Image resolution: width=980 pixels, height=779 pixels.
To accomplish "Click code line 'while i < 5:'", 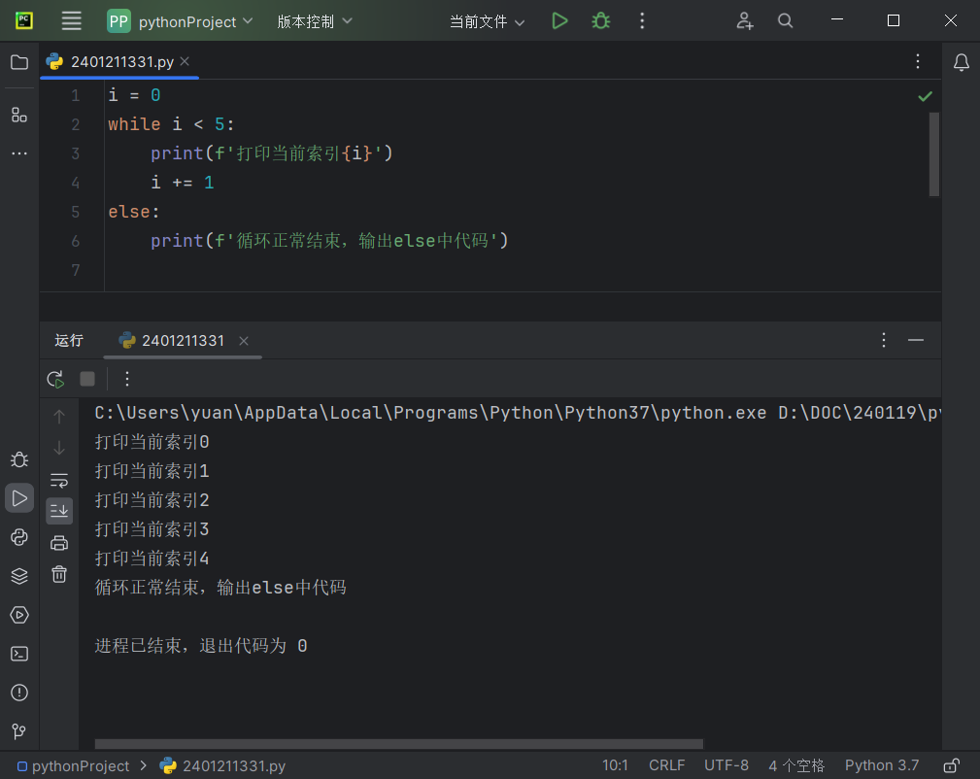I will point(171,123).
